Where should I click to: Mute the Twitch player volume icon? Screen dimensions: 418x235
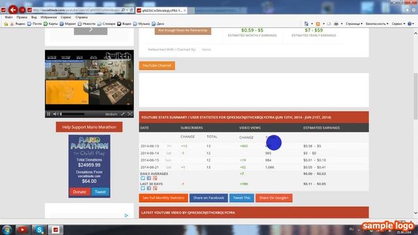point(55,114)
